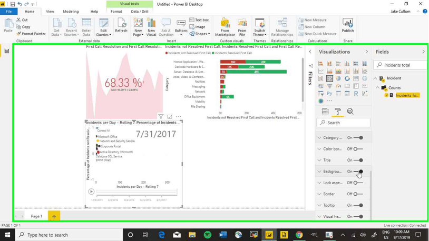
Task: Open the File menu
Action: click(x=9, y=12)
